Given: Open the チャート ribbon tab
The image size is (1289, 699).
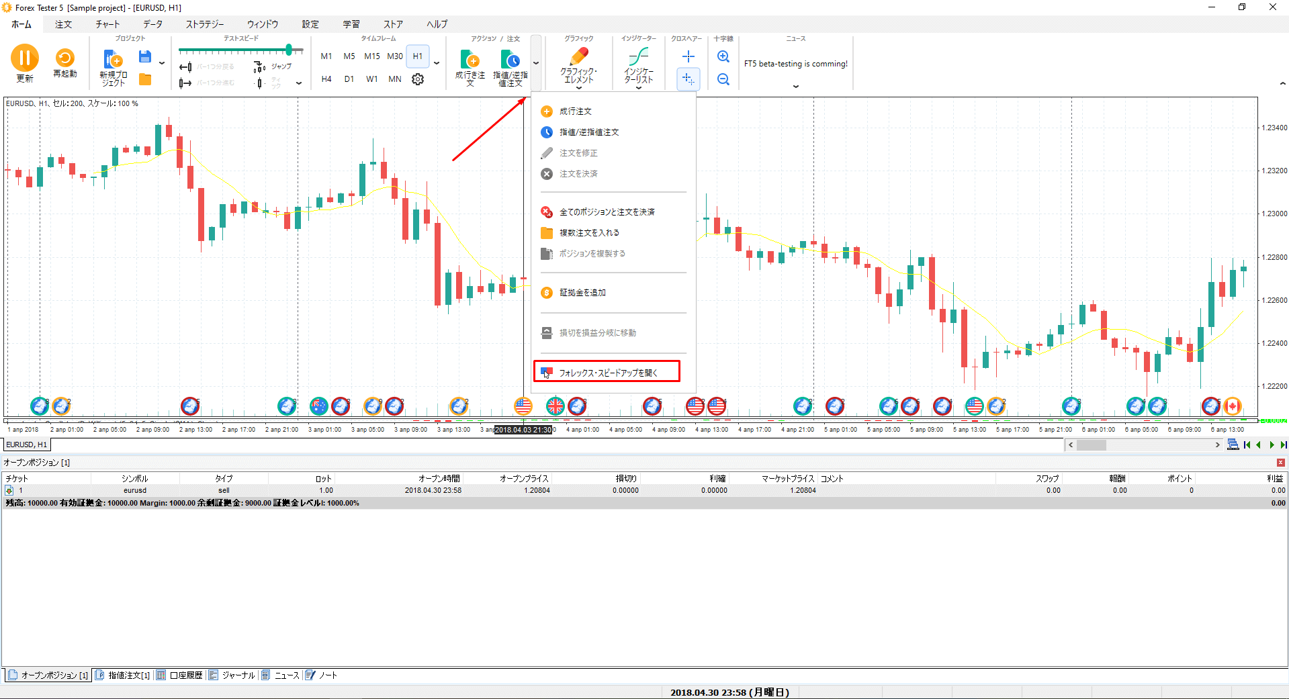Looking at the screenshot, I should click(x=107, y=24).
